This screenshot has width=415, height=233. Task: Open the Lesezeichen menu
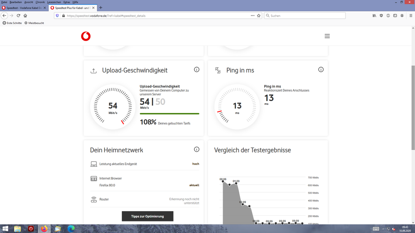coord(54,2)
